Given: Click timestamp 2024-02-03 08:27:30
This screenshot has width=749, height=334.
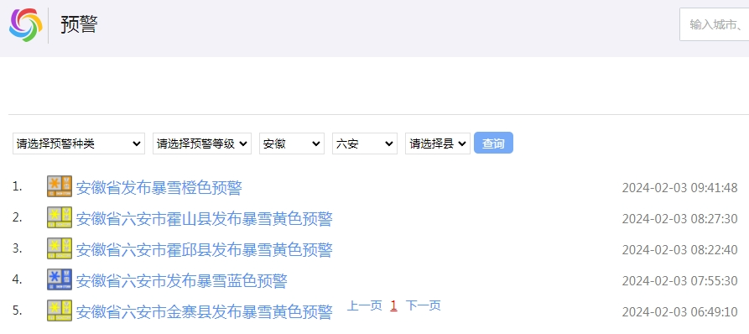Looking at the screenshot, I should pyautogui.click(x=679, y=219).
